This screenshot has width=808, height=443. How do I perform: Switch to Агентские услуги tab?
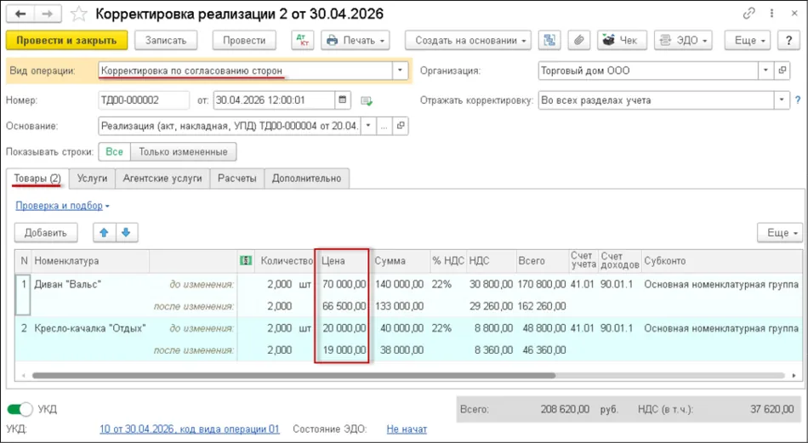(162, 179)
